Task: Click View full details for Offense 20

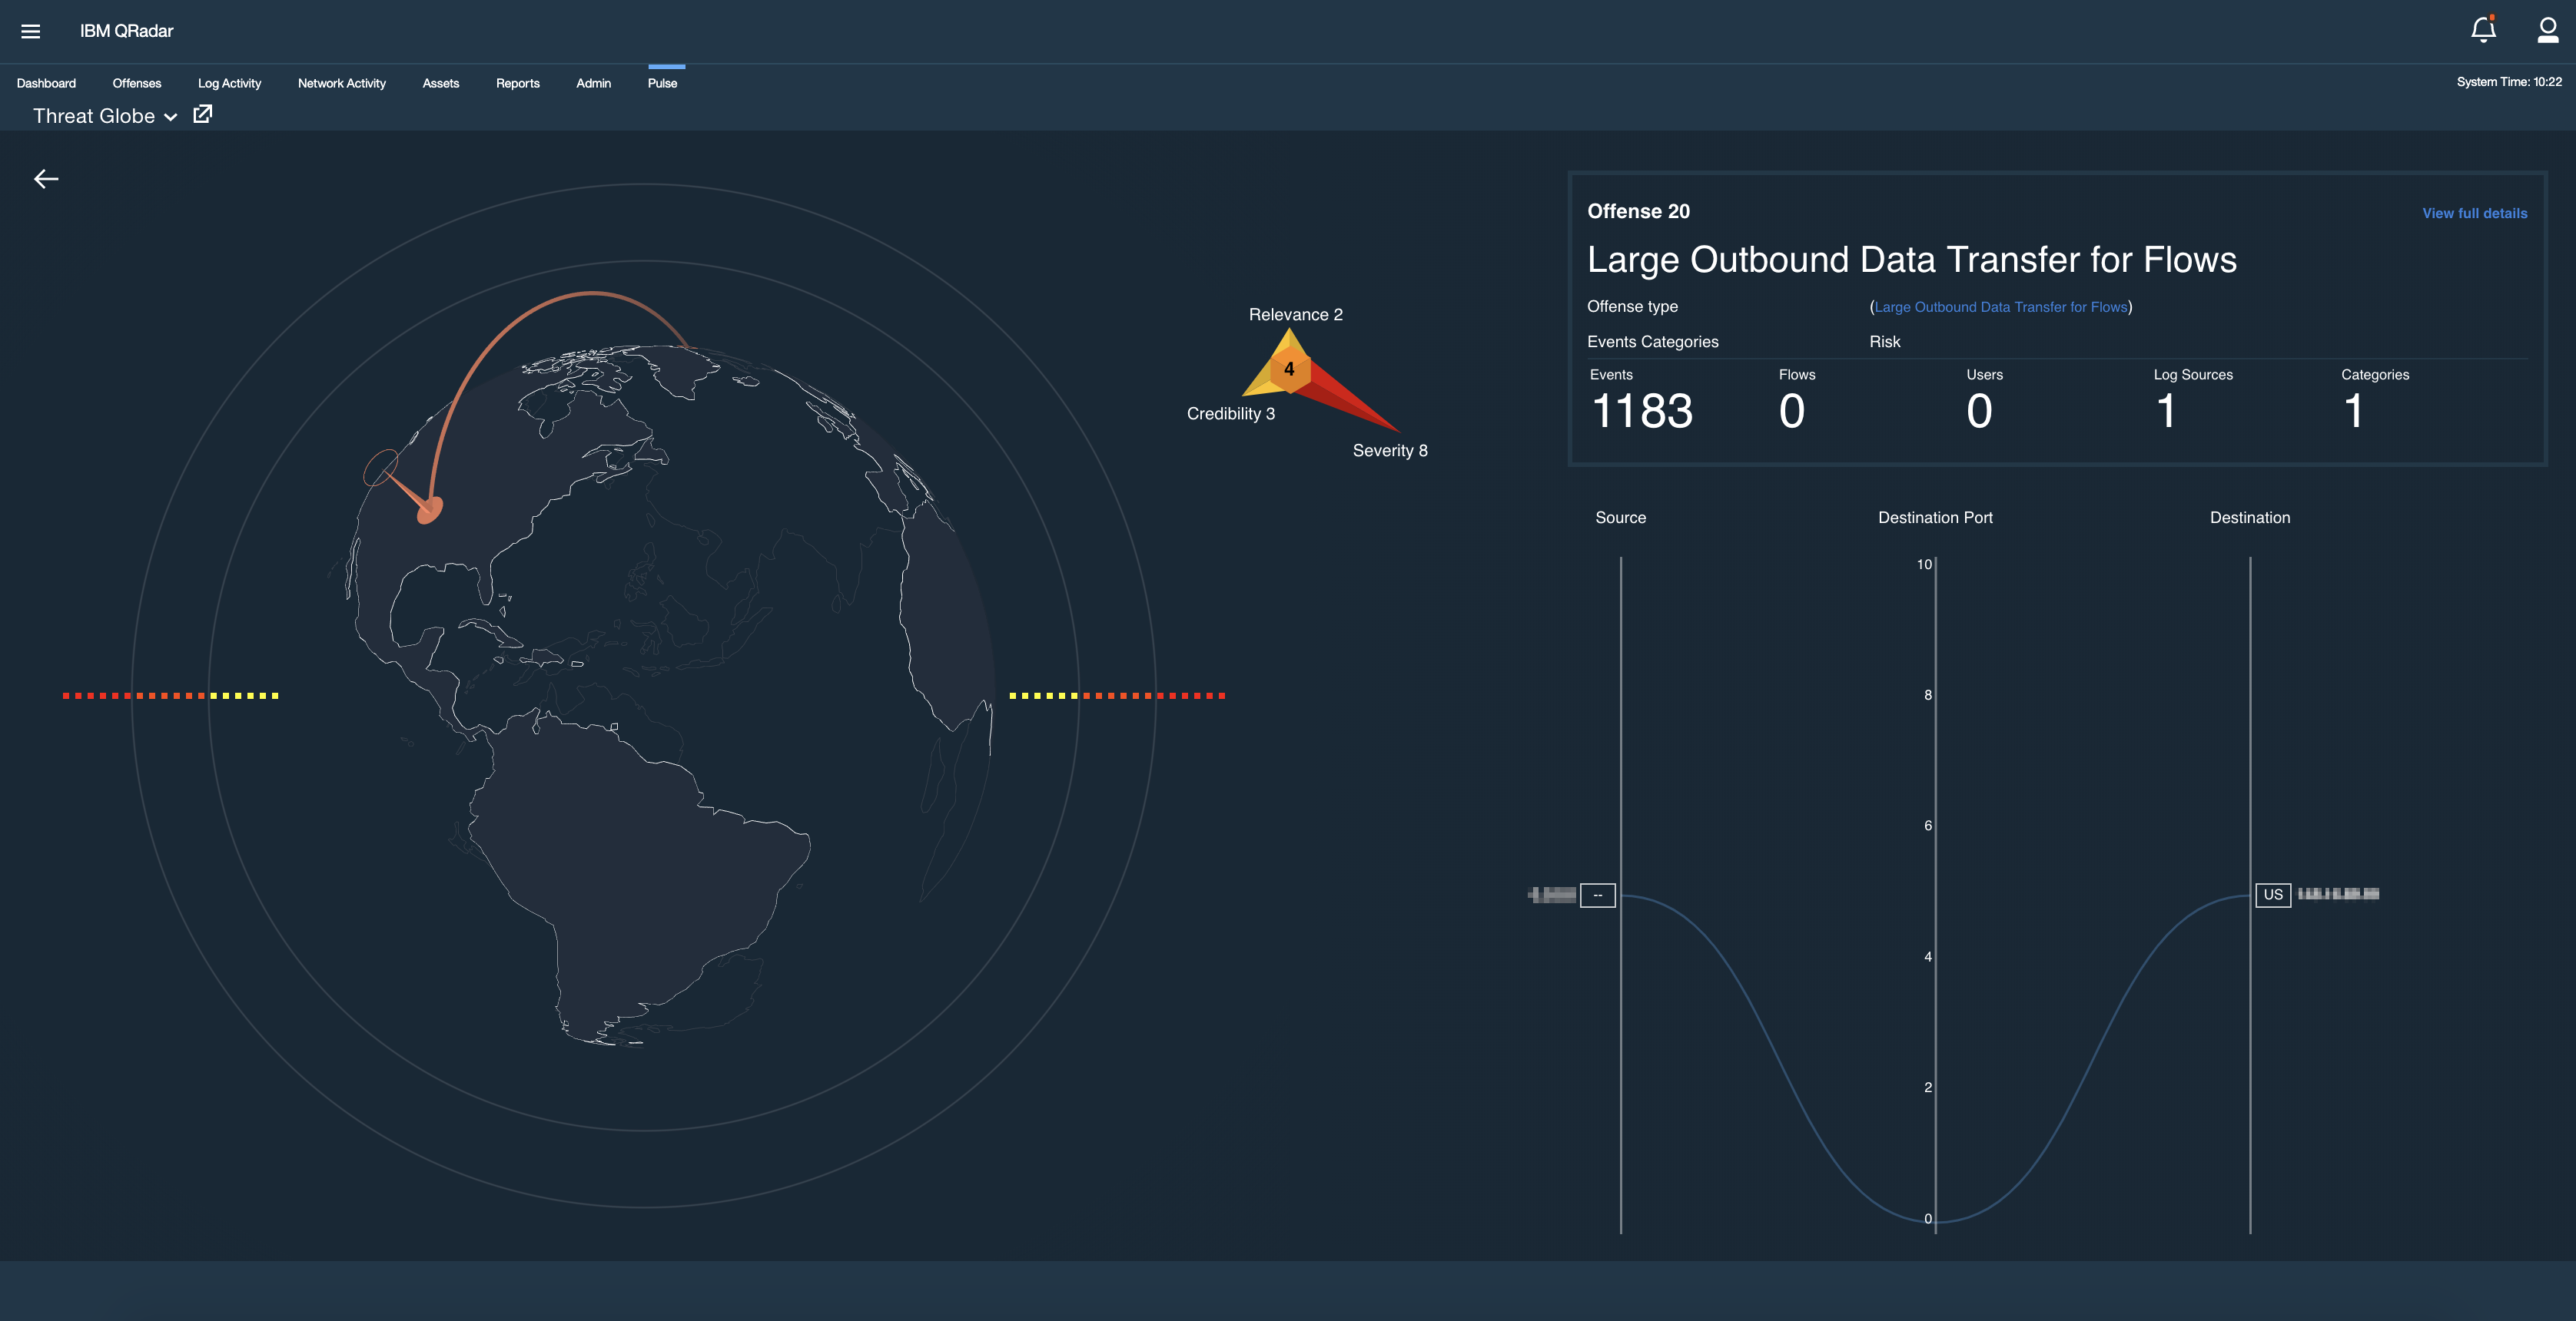Action: tap(2474, 213)
